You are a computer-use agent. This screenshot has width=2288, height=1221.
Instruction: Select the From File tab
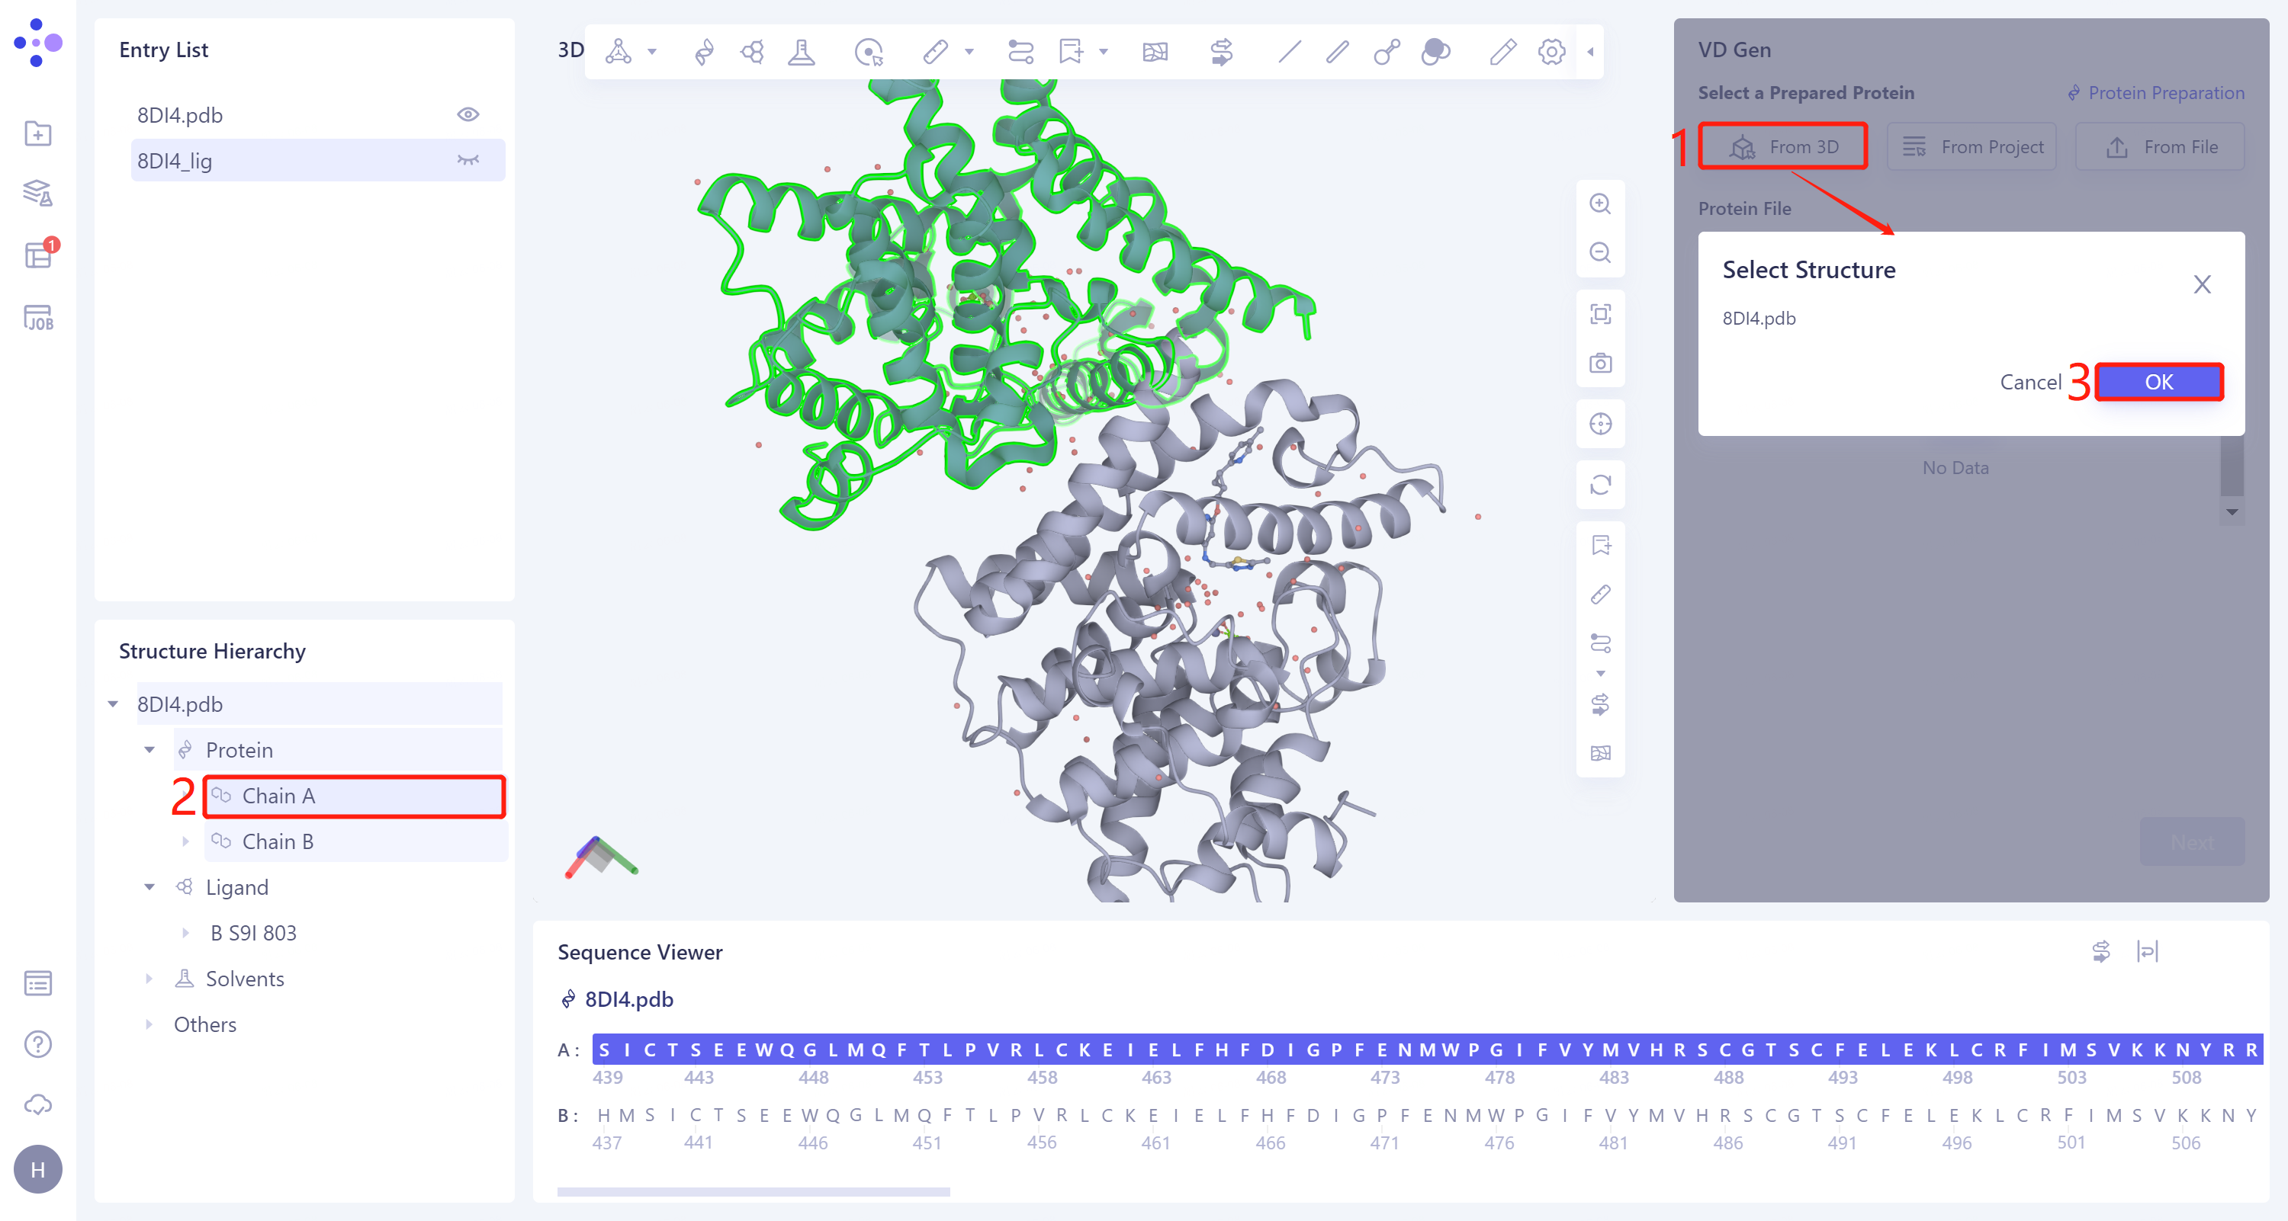[x=2160, y=147]
